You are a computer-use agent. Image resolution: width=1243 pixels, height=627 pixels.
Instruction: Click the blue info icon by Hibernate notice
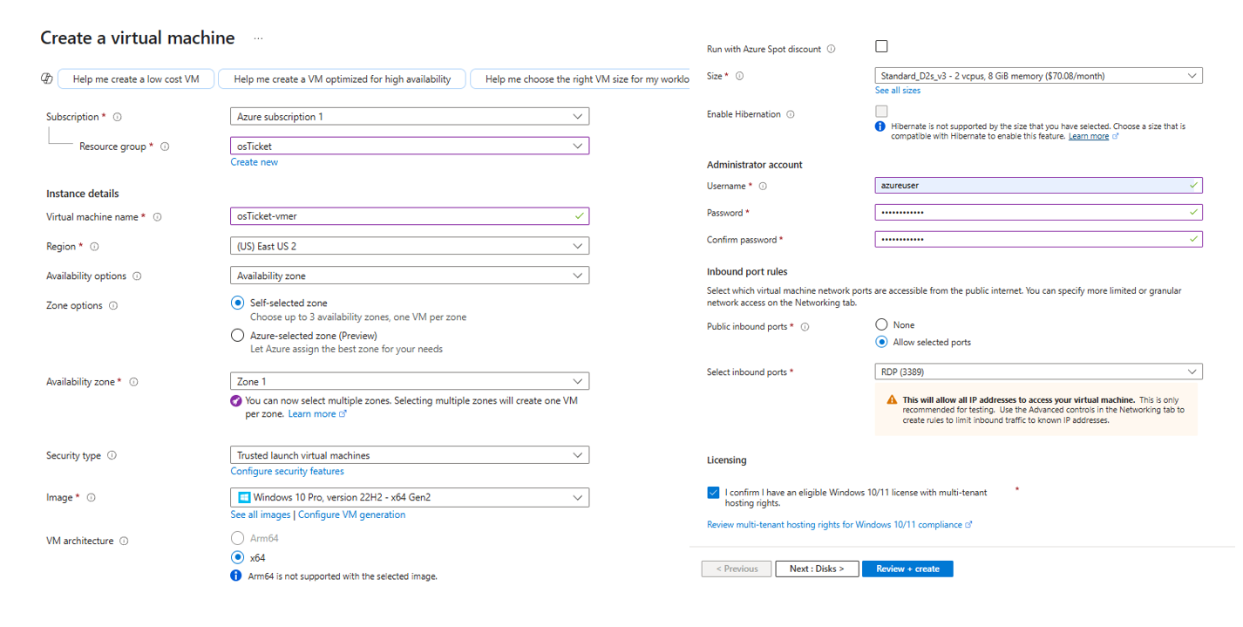881,126
